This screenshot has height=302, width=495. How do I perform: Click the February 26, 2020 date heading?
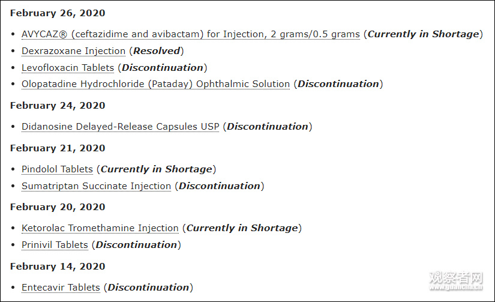58,13
